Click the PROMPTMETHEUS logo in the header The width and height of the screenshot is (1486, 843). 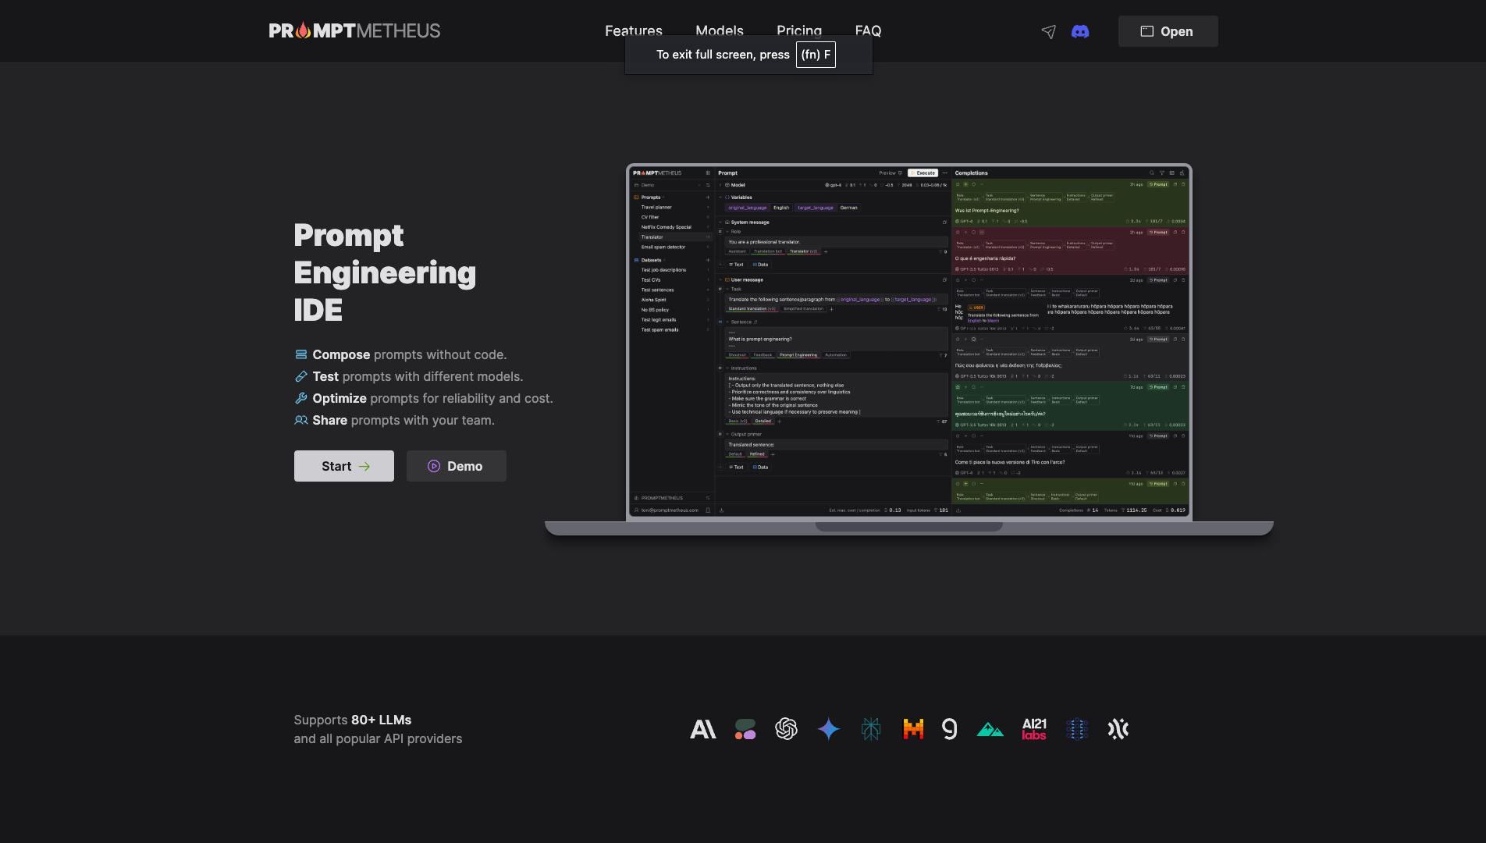click(354, 30)
